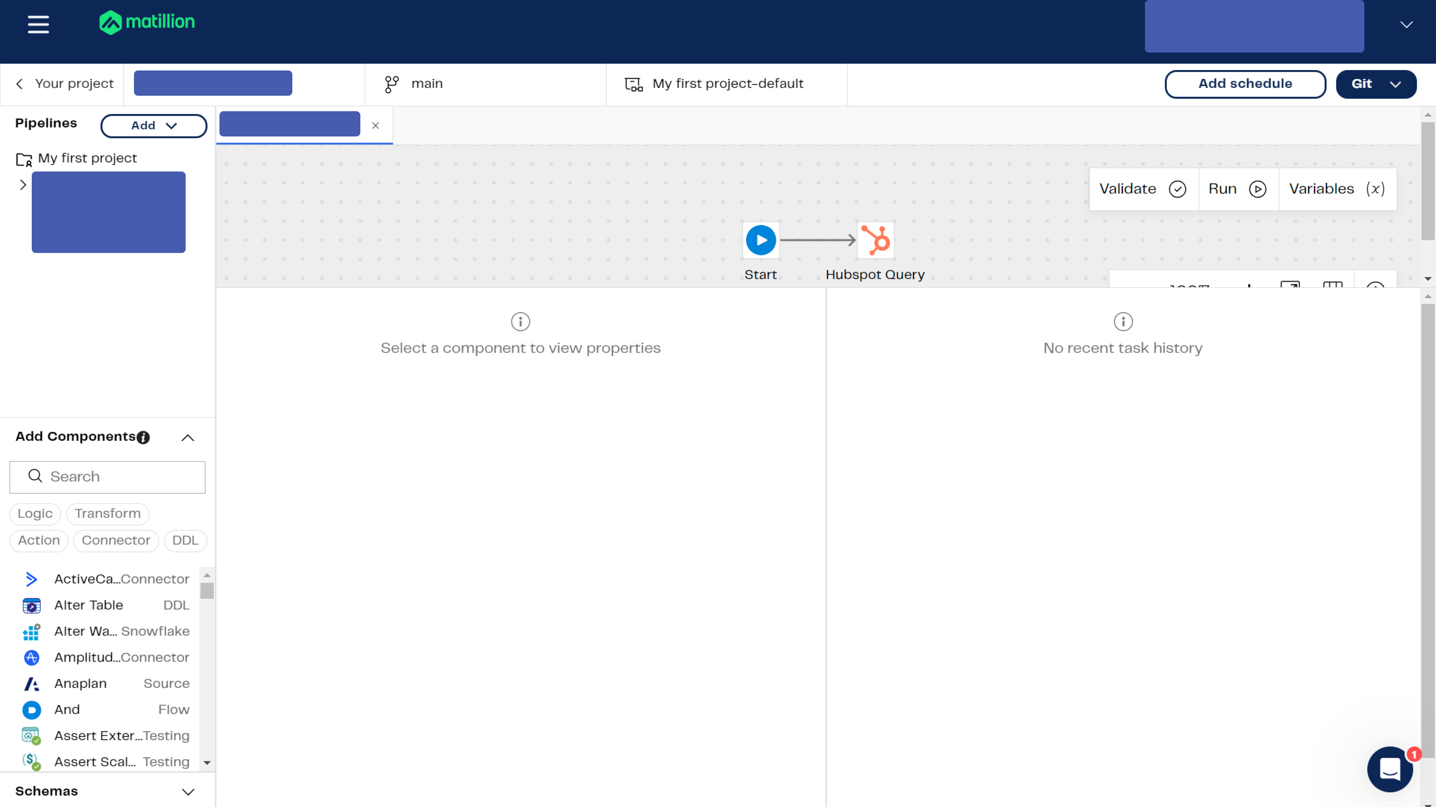Click the Start component on the canvas
Image resolution: width=1436 pixels, height=807 pixels.
point(761,240)
